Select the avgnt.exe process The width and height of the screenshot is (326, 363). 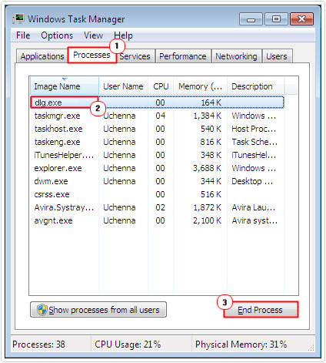(157, 220)
